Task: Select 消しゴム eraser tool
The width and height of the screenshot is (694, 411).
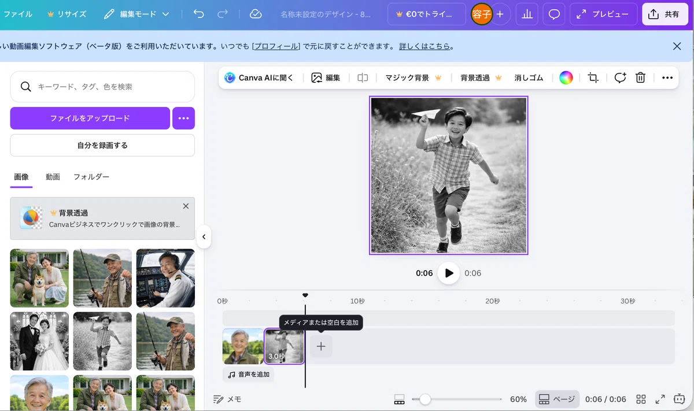Action: point(529,77)
